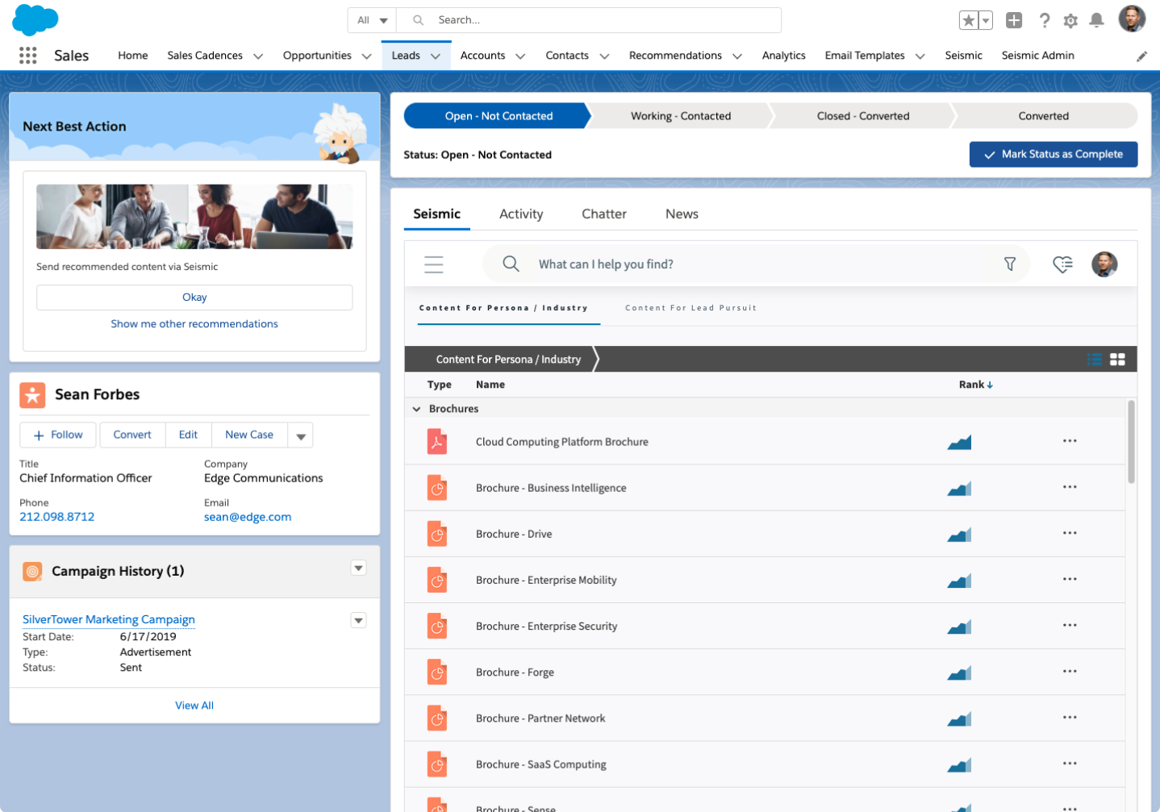Image resolution: width=1160 pixels, height=812 pixels.
Task: Click the Sean Forbes lead icon
Action: [x=32, y=395]
